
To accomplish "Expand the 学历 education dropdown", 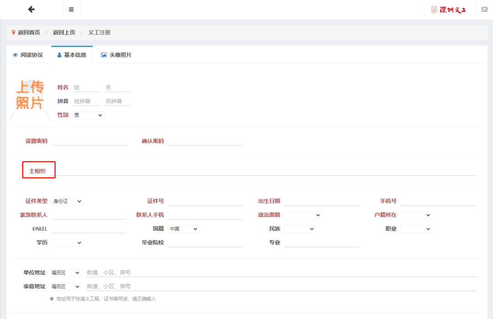I will pos(67,243).
